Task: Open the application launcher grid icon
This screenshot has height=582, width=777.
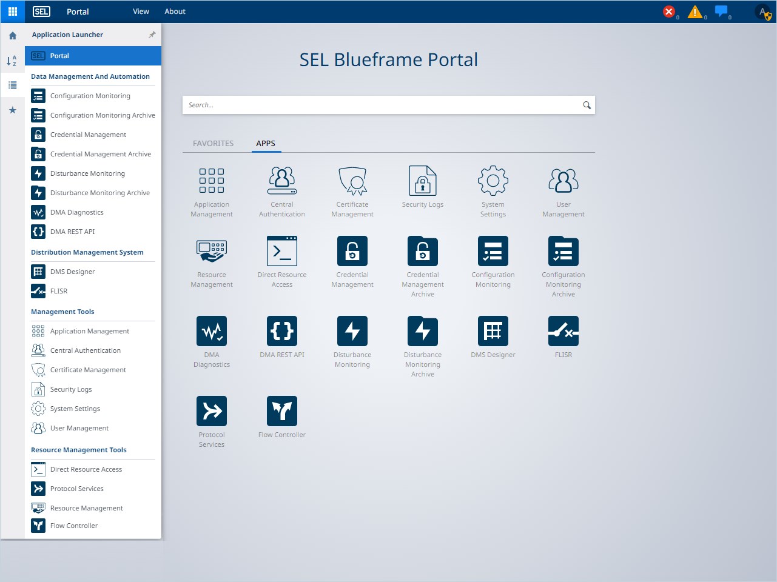Action: 12,12
